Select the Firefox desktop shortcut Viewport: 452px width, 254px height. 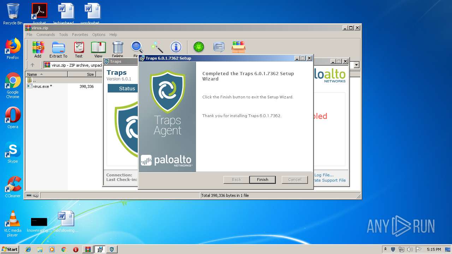pyautogui.click(x=13, y=49)
